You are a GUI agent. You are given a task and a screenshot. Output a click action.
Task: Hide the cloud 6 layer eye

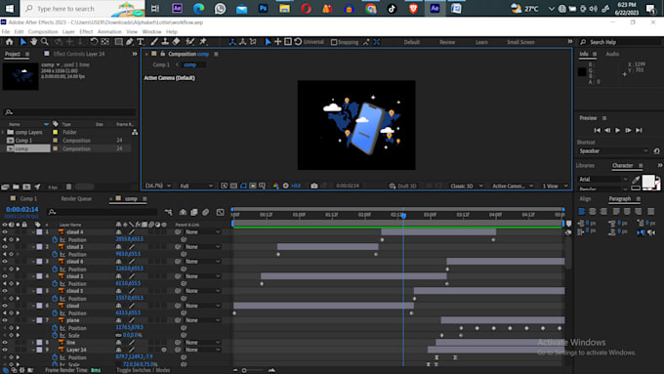pyautogui.click(x=5, y=262)
